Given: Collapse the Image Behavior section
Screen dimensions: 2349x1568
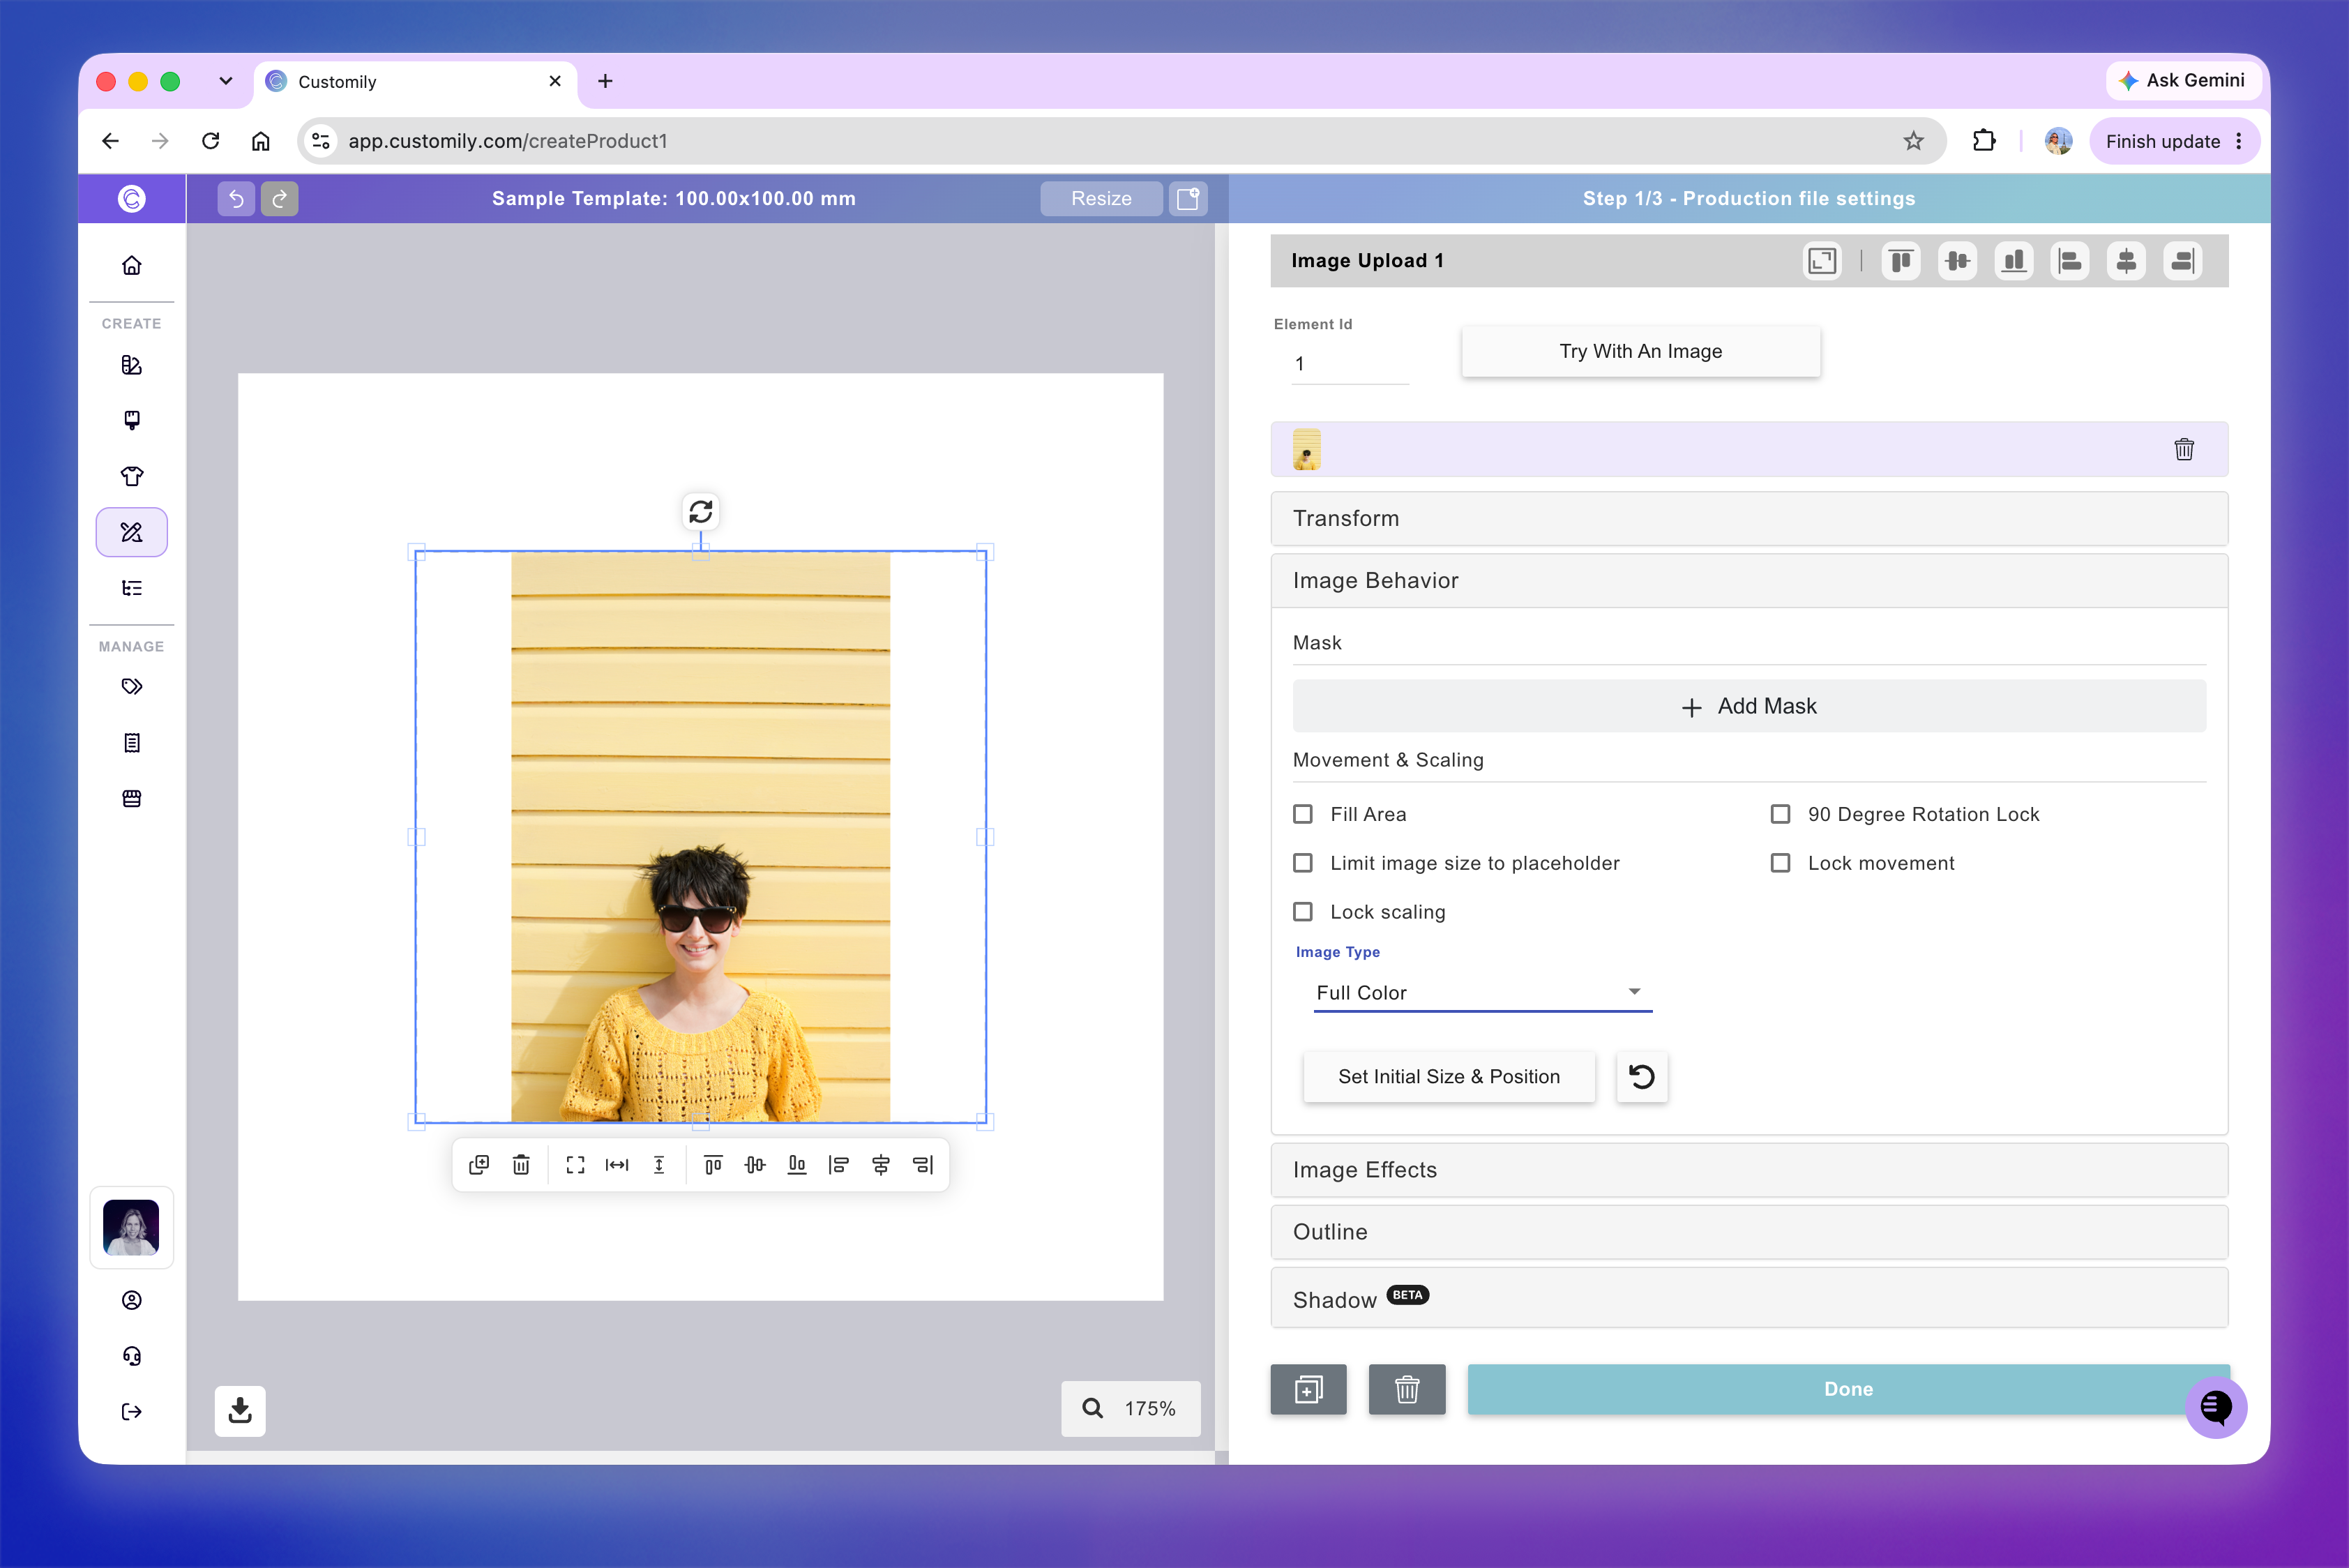Looking at the screenshot, I should [1749, 581].
